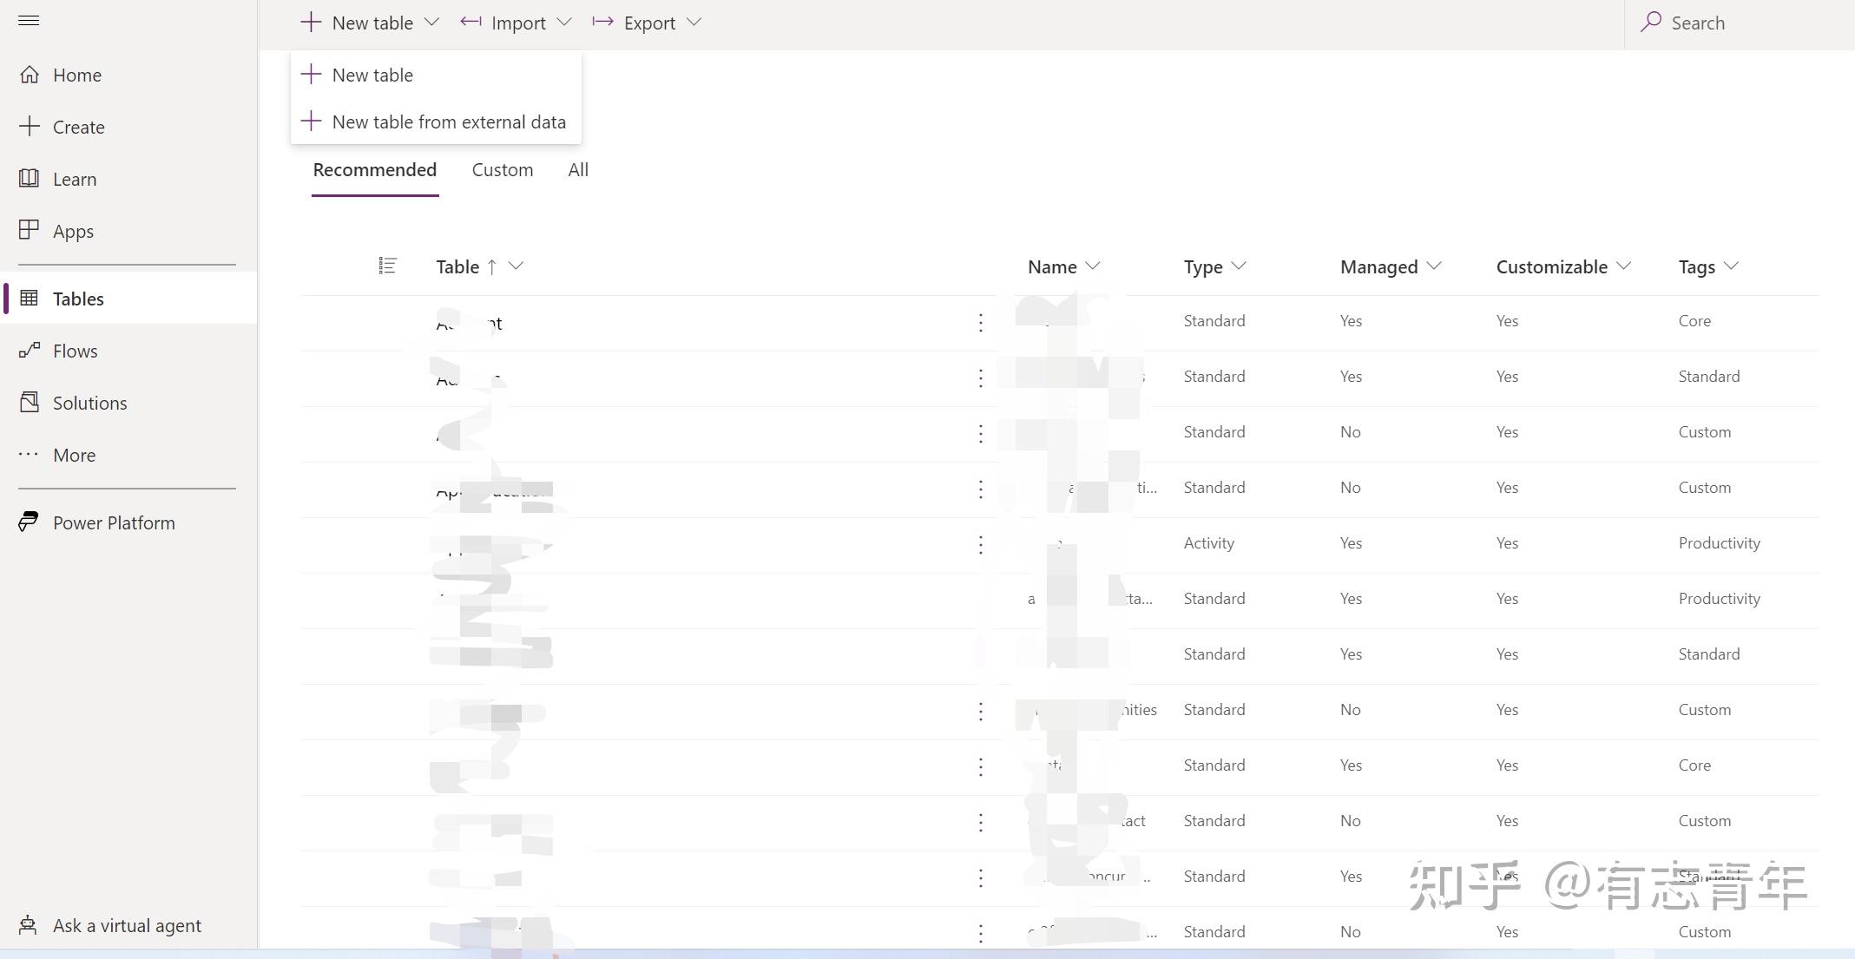This screenshot has height=959, width=1855.
Task: Click the Learn book icon
Action: click(30, 179)
